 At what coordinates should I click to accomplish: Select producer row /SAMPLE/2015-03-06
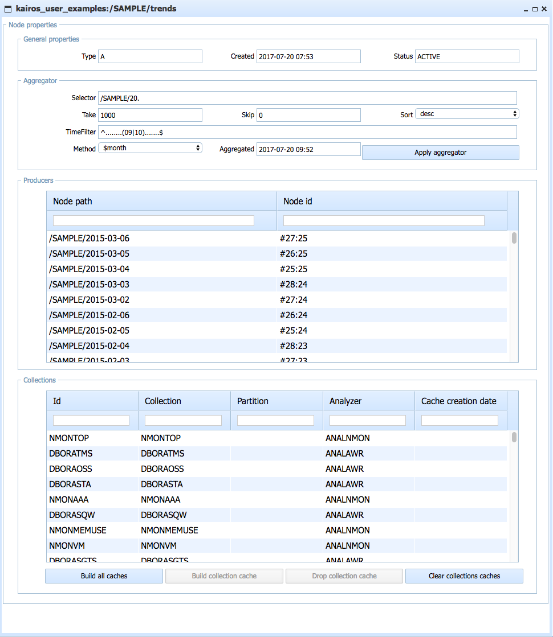click(x=276, y=239)
